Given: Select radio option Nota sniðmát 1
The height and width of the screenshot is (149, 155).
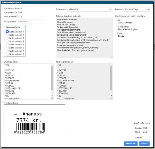Looking at the screenshot, I should (x=7, y=32).
